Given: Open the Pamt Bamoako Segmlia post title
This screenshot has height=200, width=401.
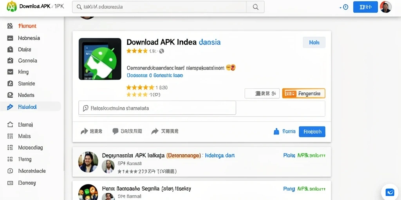Looking at the screenshot, I should coord(146,189).
